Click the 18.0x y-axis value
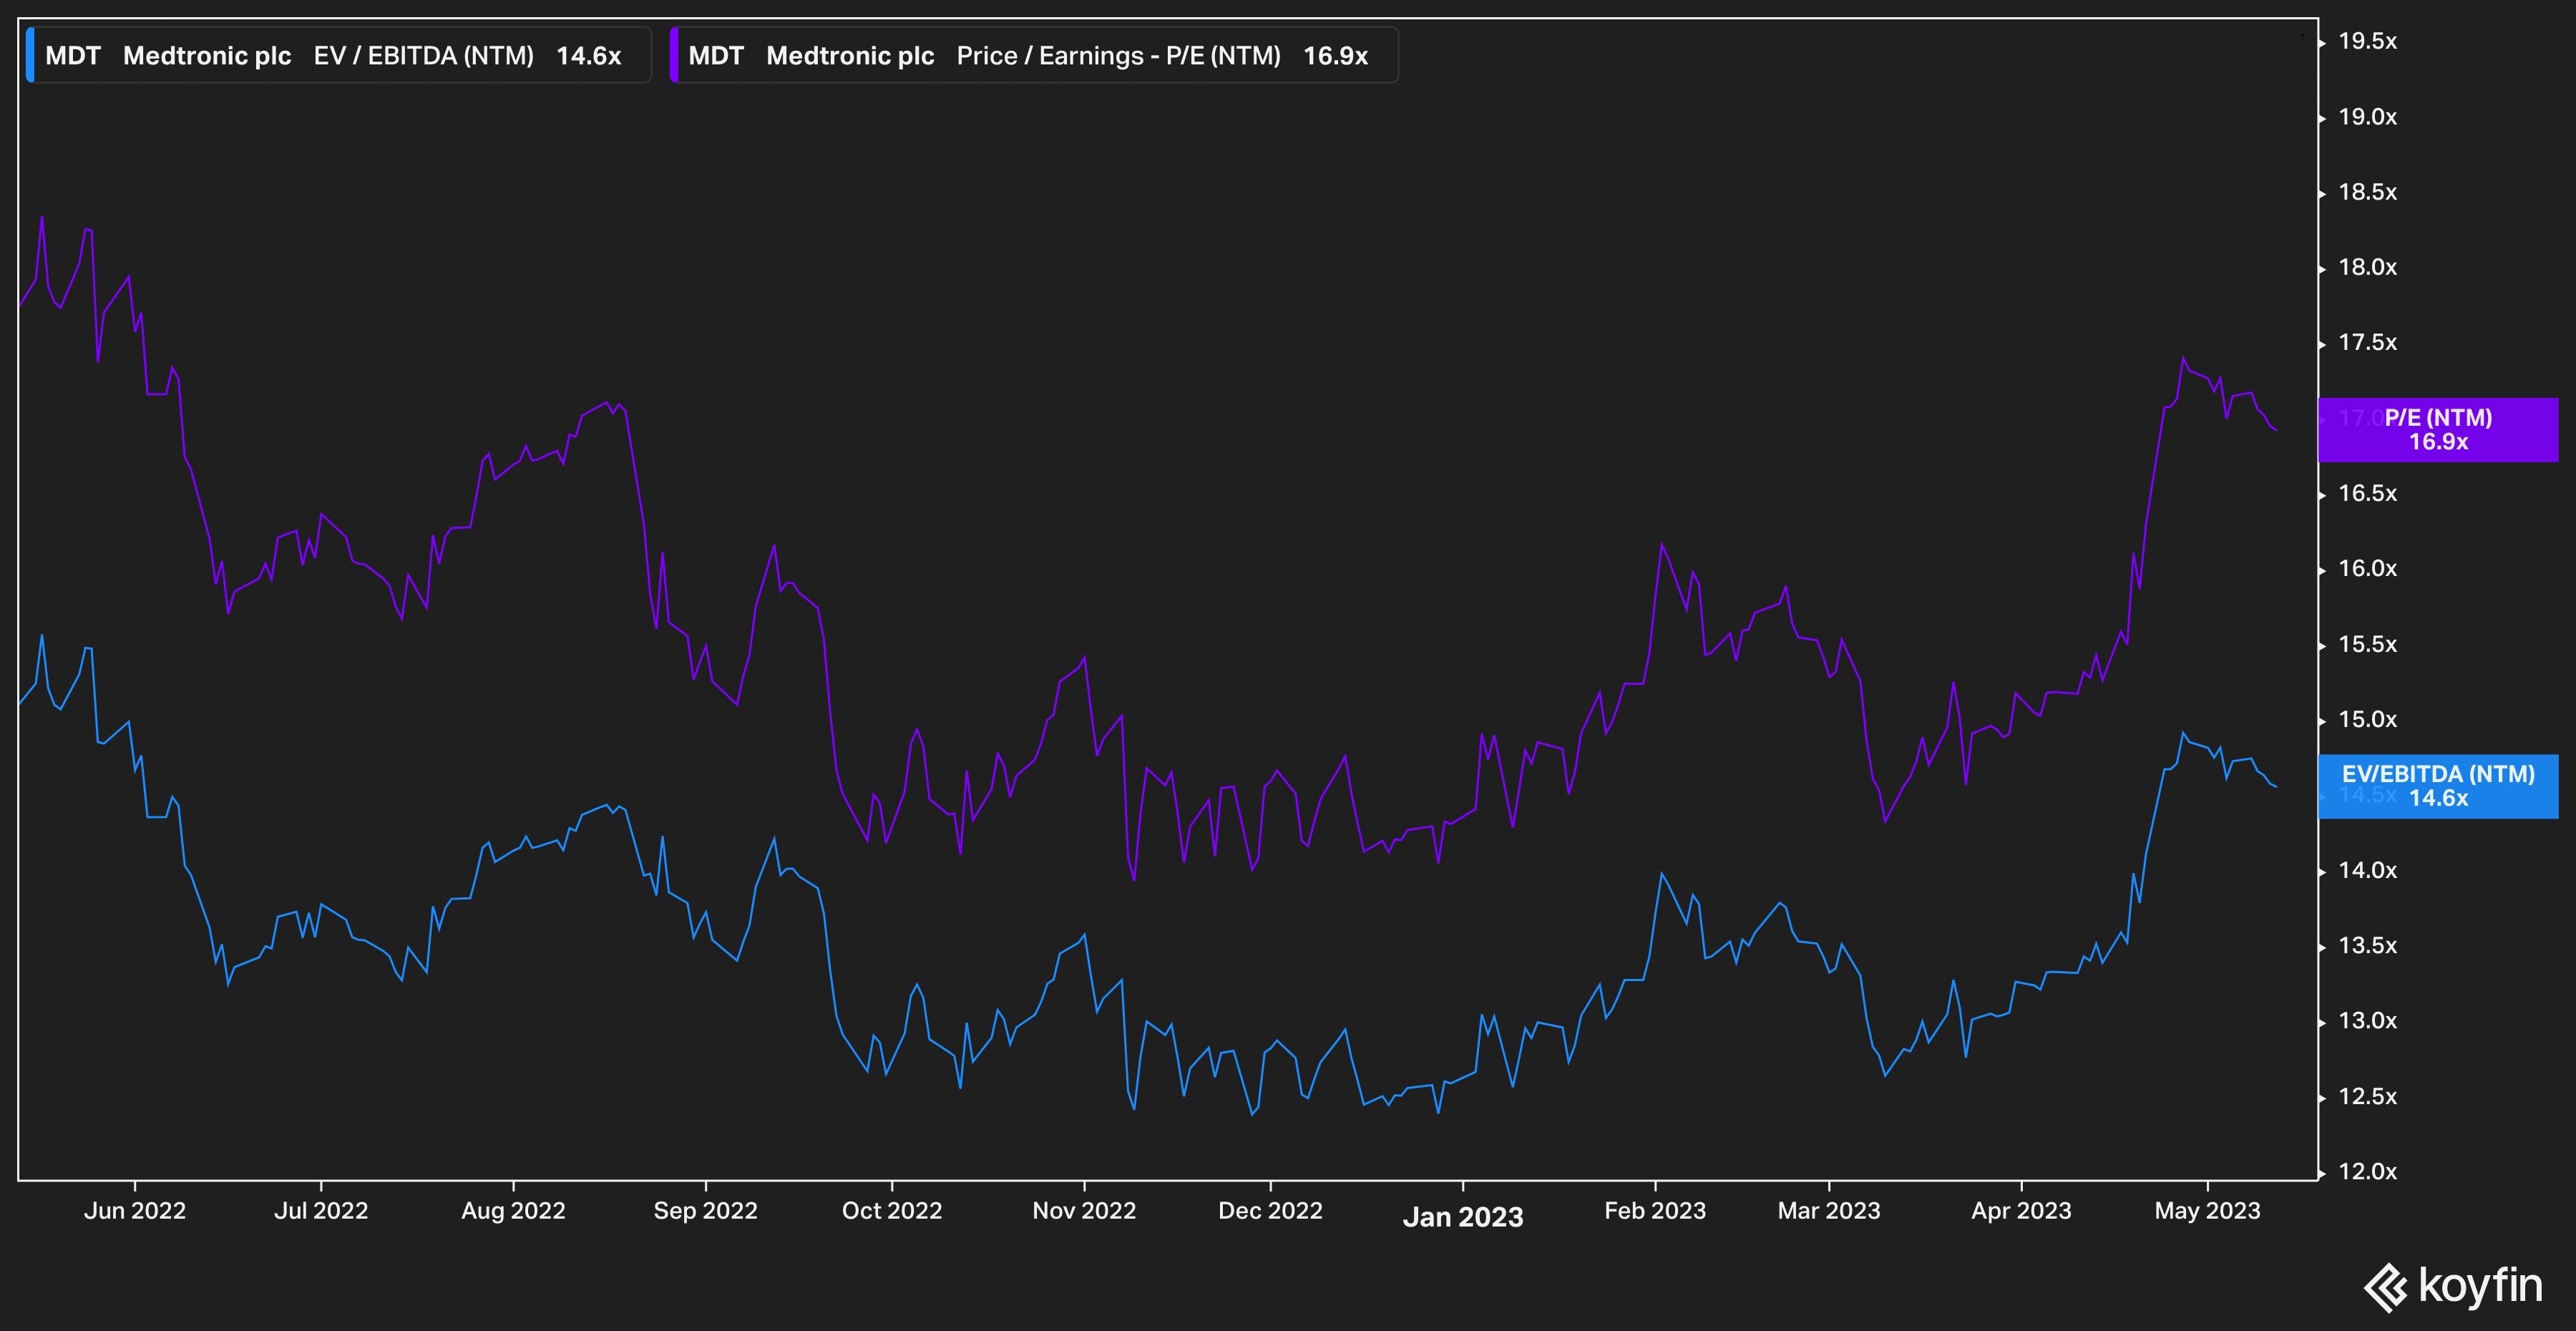 [x=2367, y=268]
